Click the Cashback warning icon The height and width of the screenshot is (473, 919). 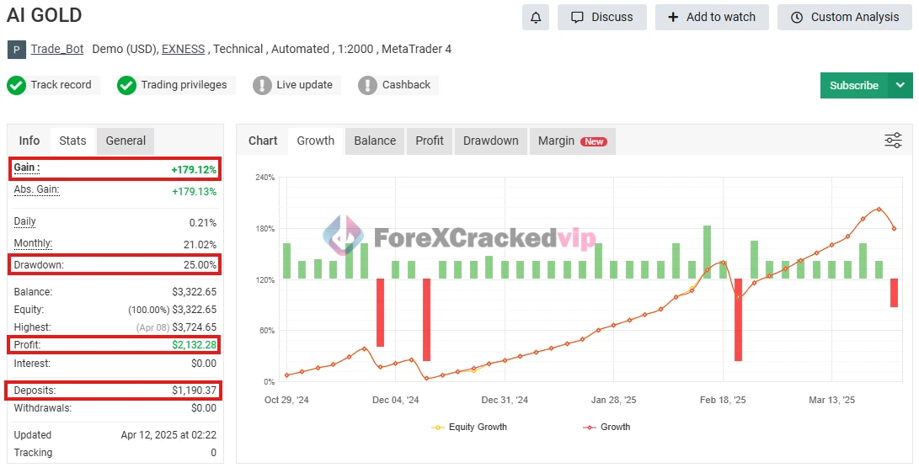click(367, 85)
